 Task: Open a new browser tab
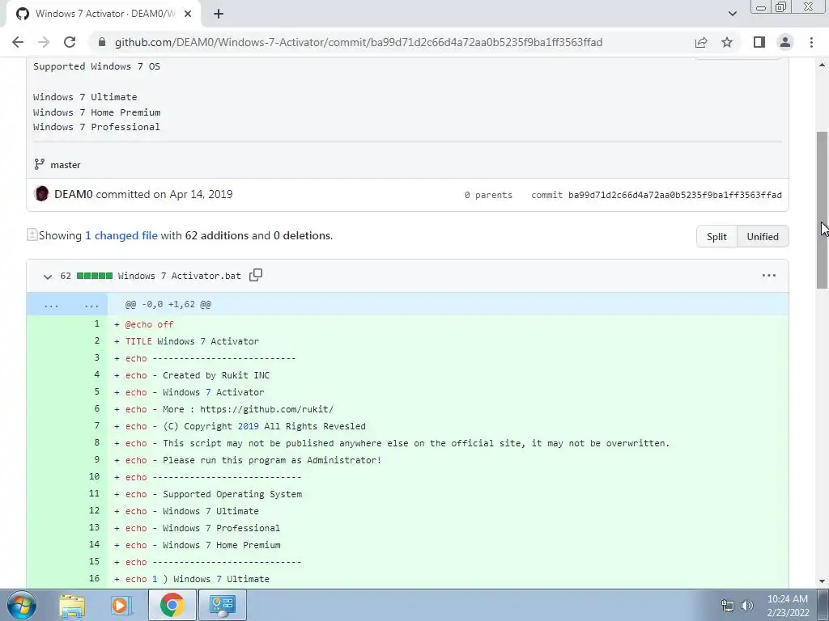219,14
